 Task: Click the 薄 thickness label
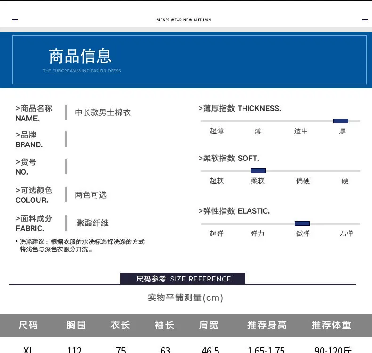coord(258,131)
